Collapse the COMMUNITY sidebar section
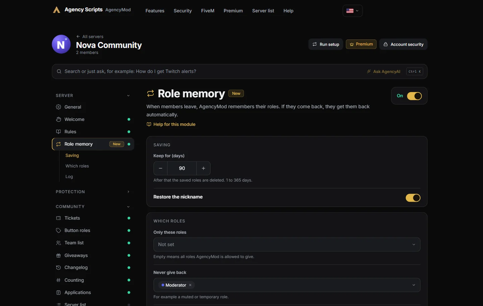The height and width of the screenshot is (306, 483). click(x=93, y=207)
